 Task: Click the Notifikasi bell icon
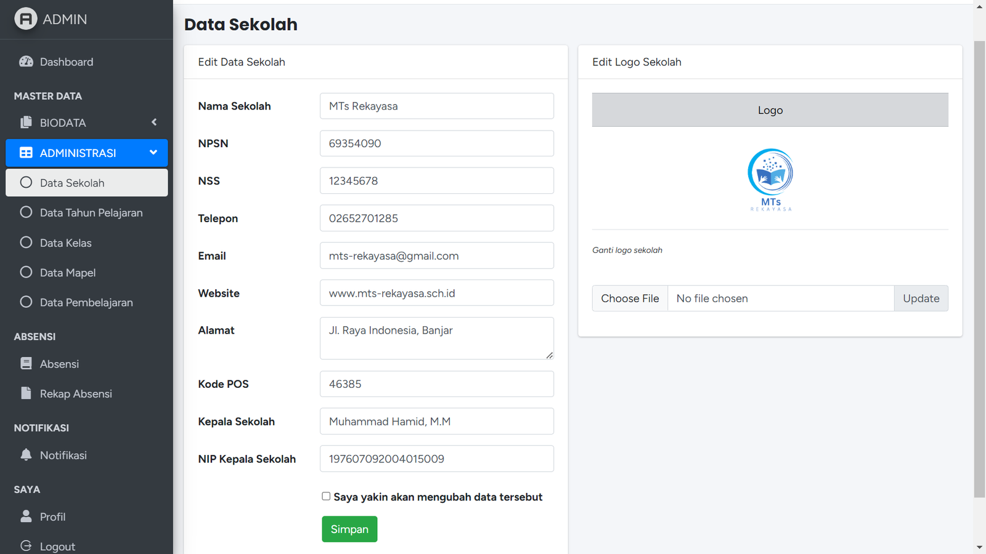(x=26, y=455)
